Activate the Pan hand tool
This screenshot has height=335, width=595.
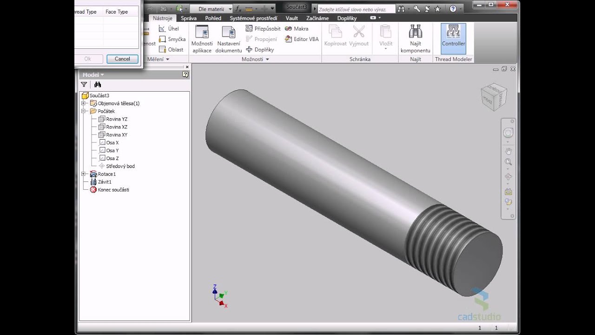click(508, 151)
